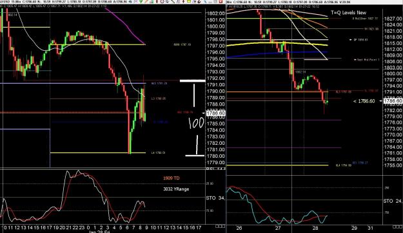Click hour '20' on left time axis
The width and height of the screenshot is (403, 233).
63,227
